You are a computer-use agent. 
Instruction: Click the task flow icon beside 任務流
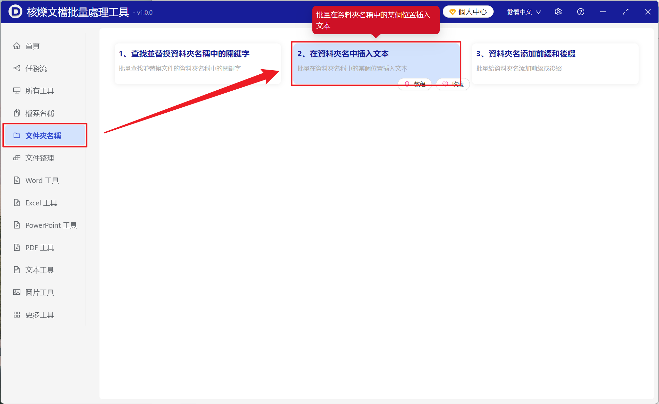coord(17,68)
